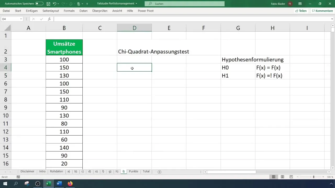Open the Überprüfen ribbon tab

click(x=100, y=11)
